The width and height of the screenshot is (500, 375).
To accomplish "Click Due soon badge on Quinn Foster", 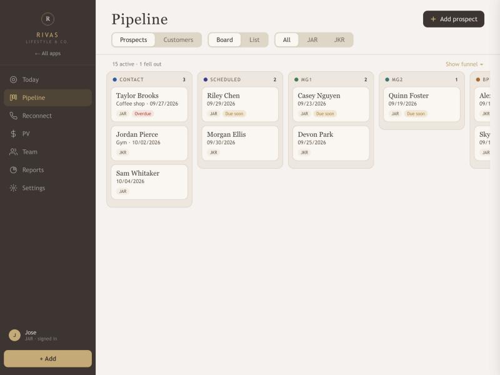I will pos(416,114).
